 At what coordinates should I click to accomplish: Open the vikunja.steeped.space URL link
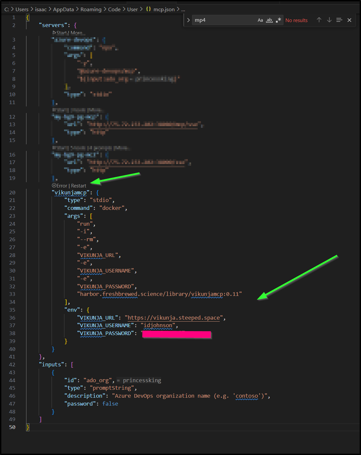point(174,318)
